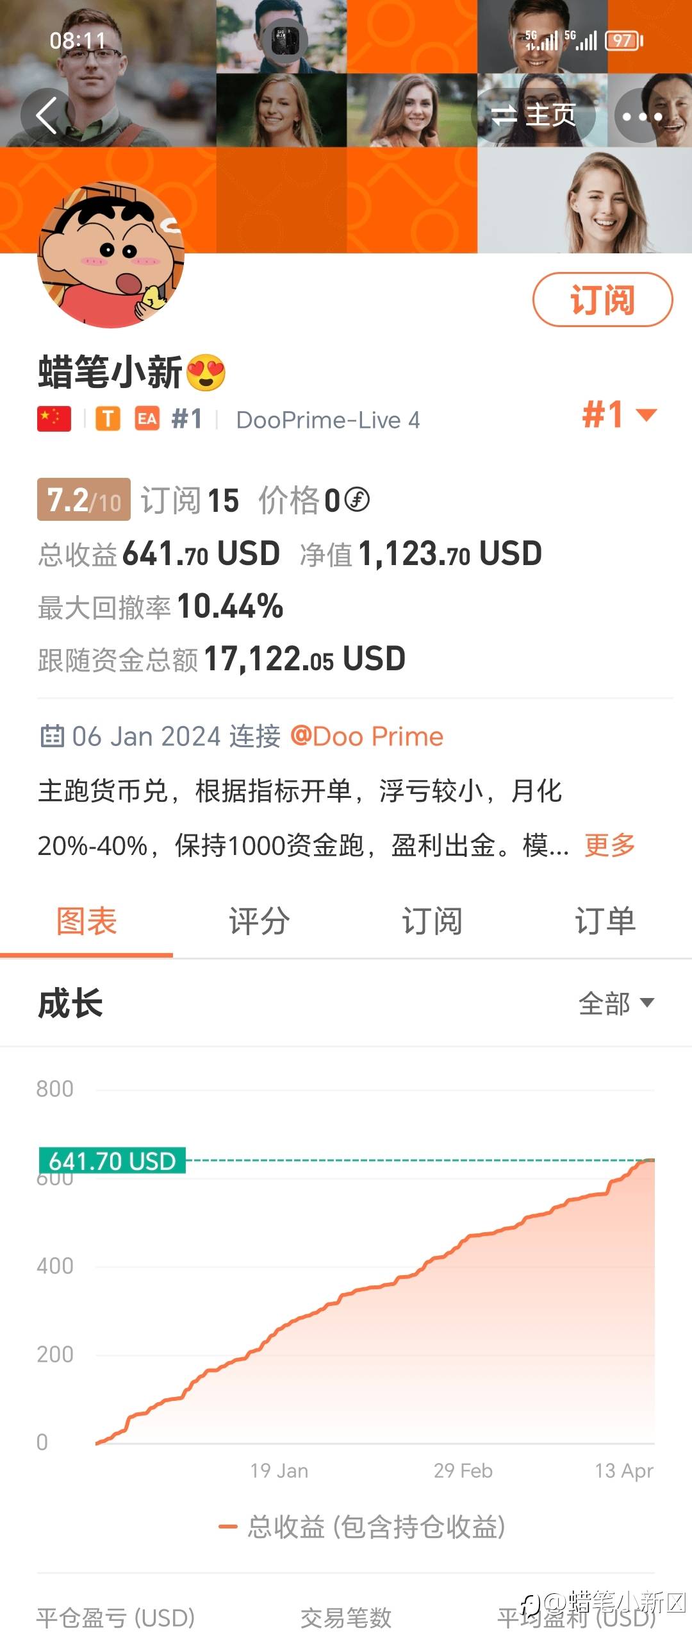Tap the back arrow icon
The image size is (692, 1642).
click(47, 115)
